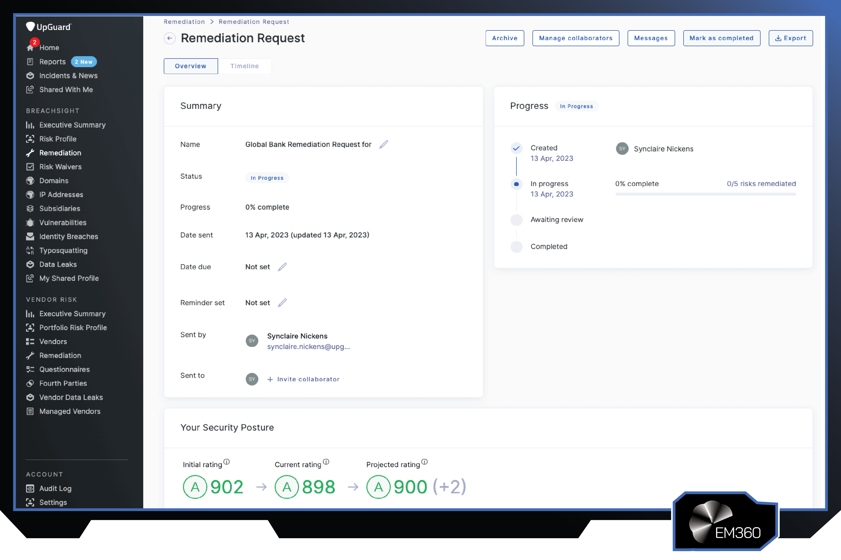Open Initial rating info icon
Screen dimensions: 841x560
tap(227, 461)
